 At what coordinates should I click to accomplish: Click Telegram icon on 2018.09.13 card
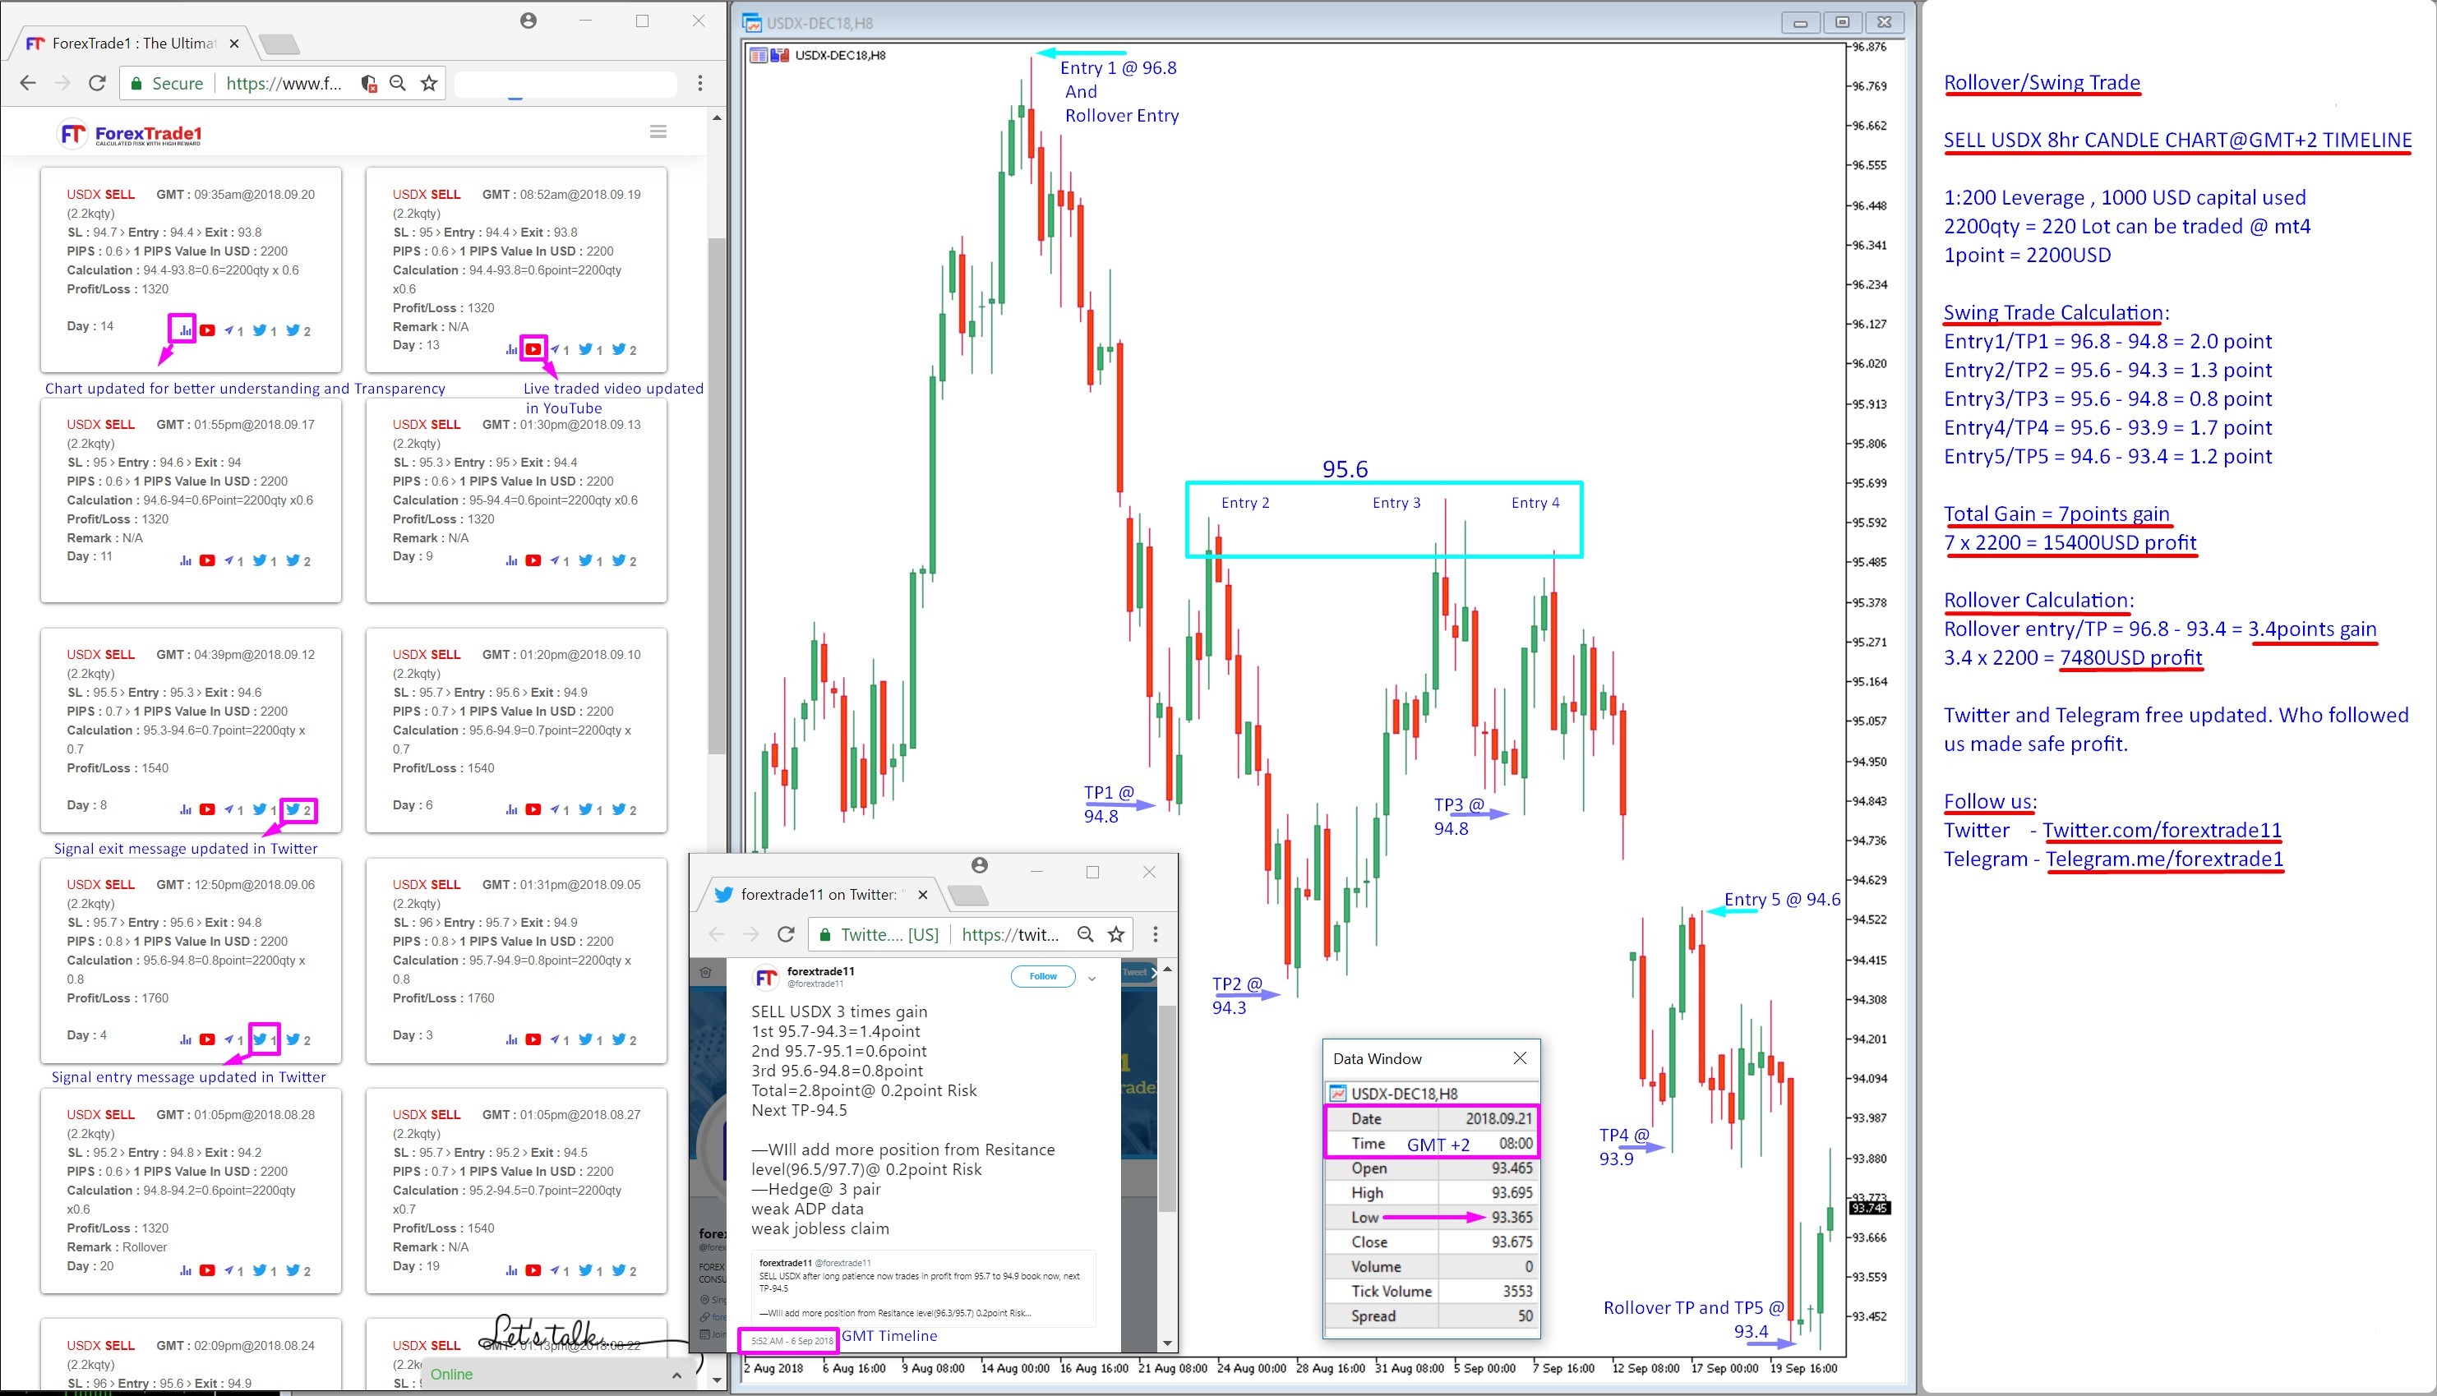556,560
